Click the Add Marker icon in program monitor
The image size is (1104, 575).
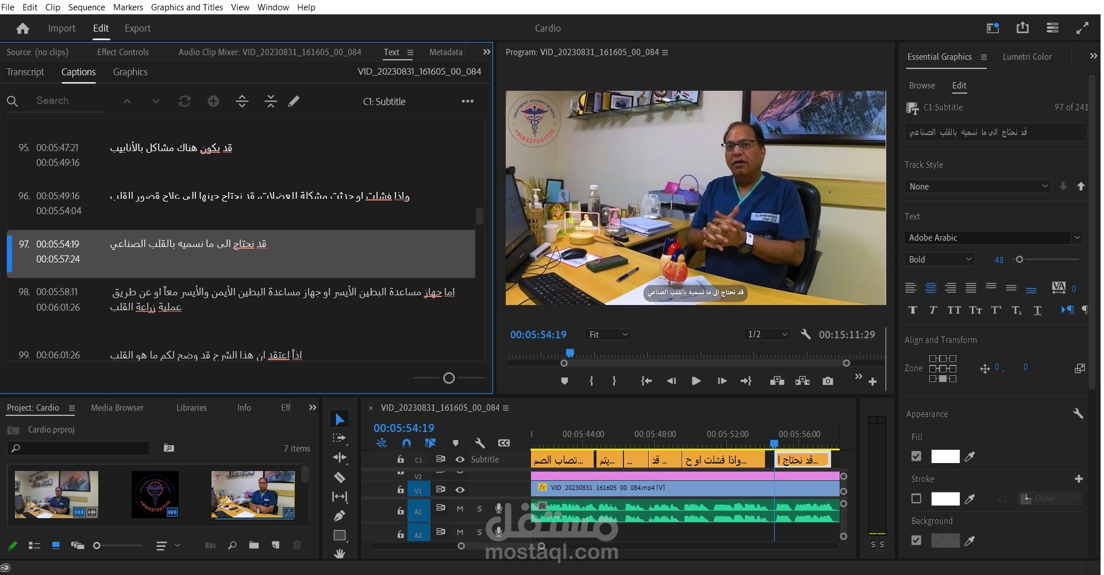pyautogui.click(x=564, y=381)
